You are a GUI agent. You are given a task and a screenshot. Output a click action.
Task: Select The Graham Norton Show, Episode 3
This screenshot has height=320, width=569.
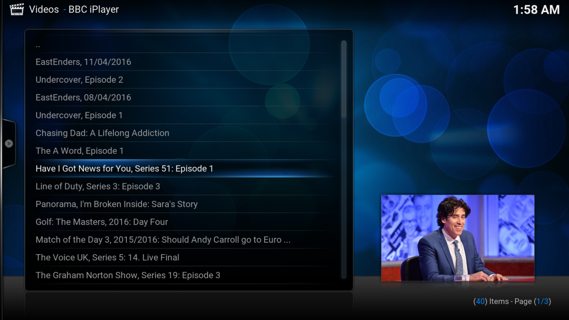click(183, 275)
